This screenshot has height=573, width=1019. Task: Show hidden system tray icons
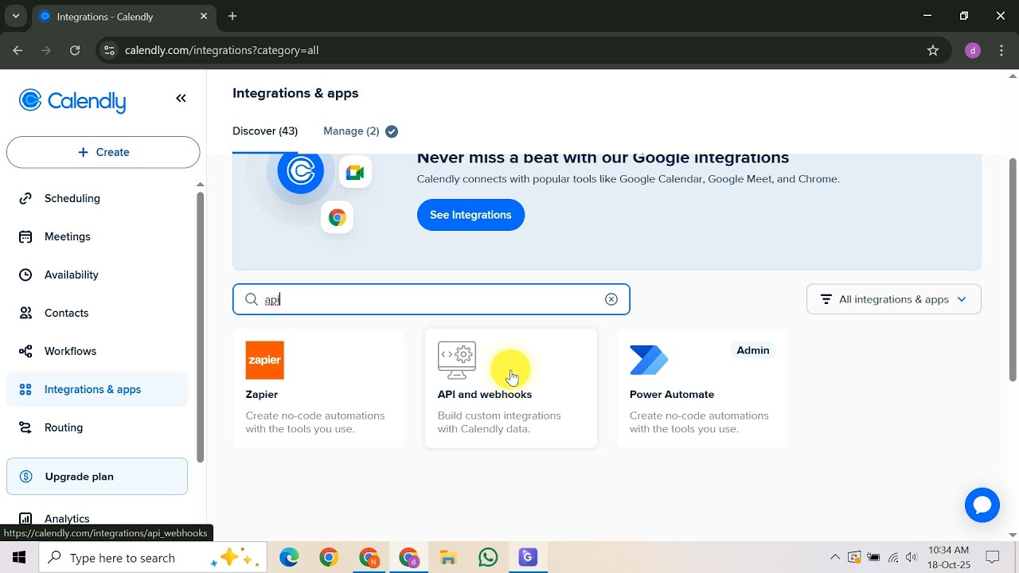(x=834, y=557)
